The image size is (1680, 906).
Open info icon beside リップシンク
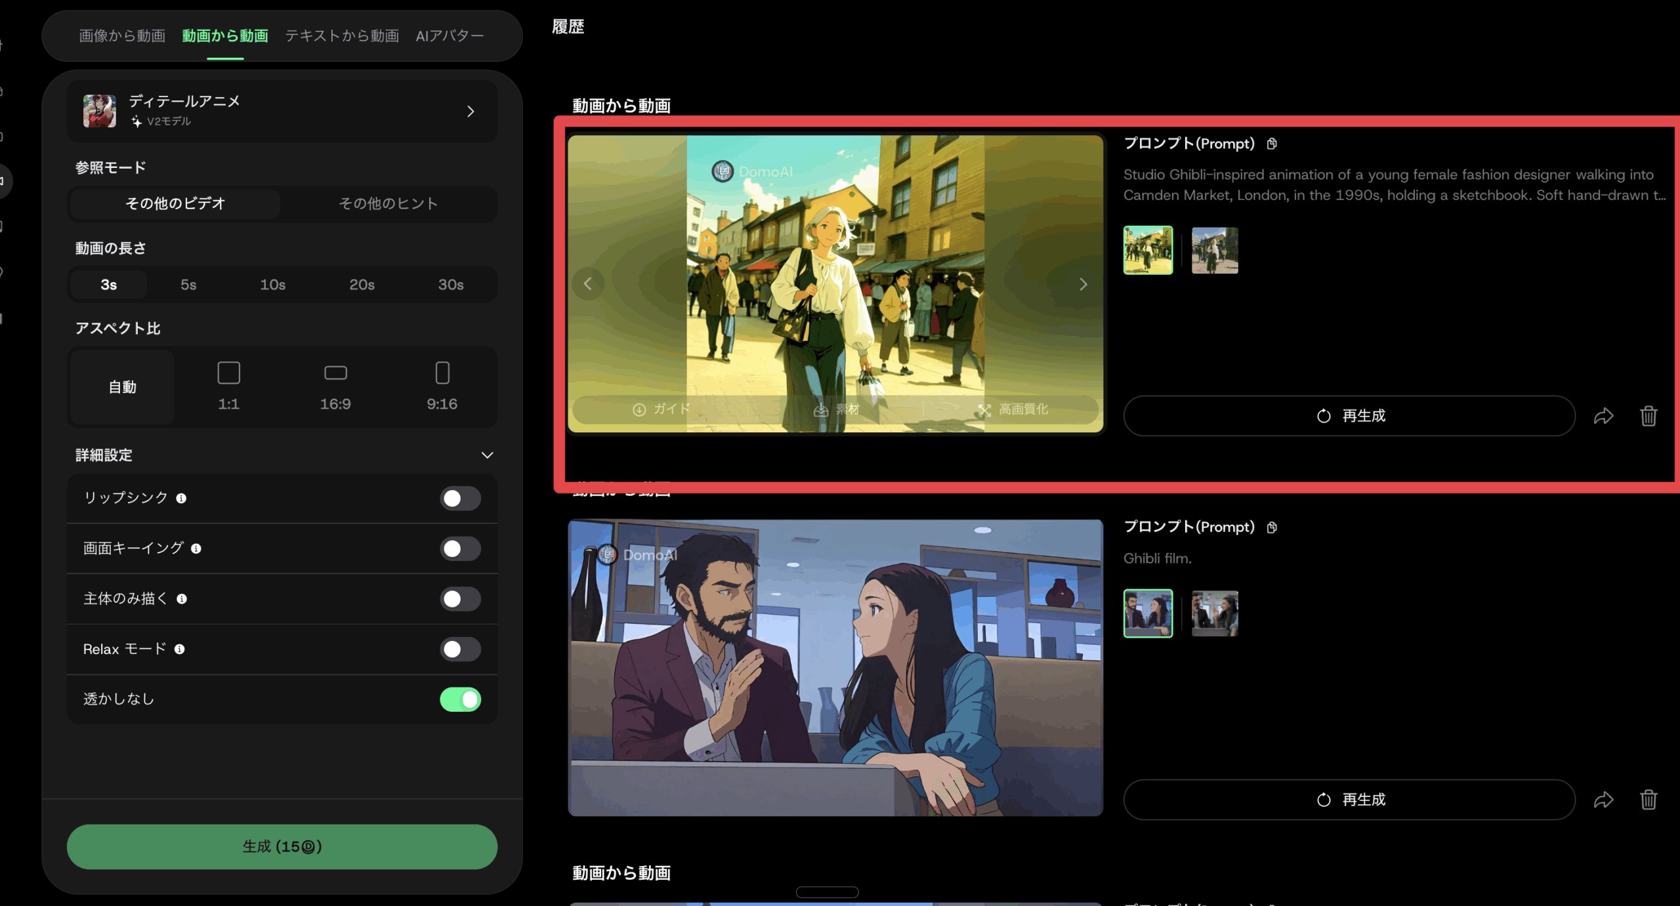[x=181, y=499]
